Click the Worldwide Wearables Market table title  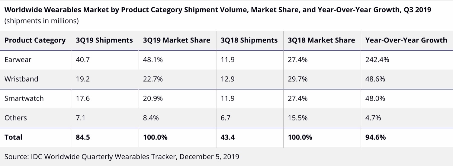(x=217, y=10)
